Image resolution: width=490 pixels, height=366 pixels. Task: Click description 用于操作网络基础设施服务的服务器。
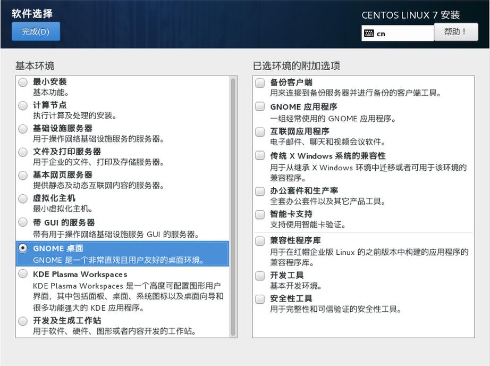point(98,139)
